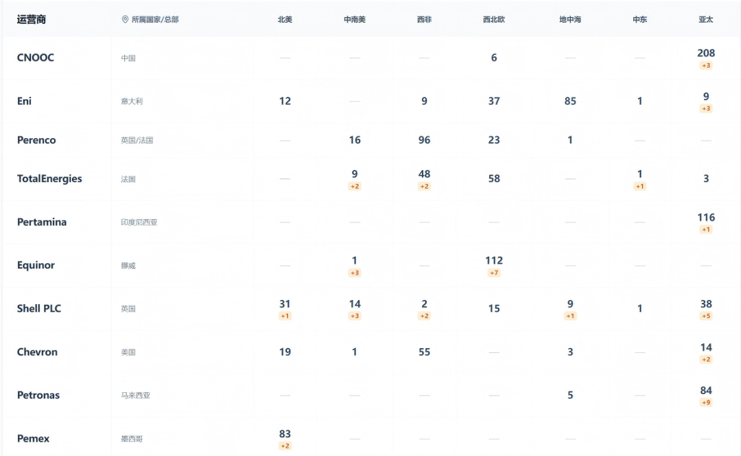Image resolution: width=741 pixels, height=456 pixels.
Task: Click the 运营商 column header
Action: [32, 19]
